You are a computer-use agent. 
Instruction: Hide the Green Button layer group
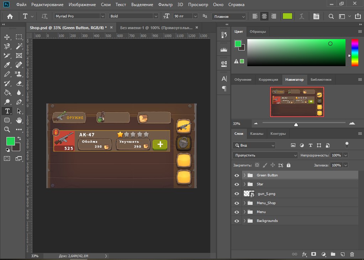coord(237,175)
